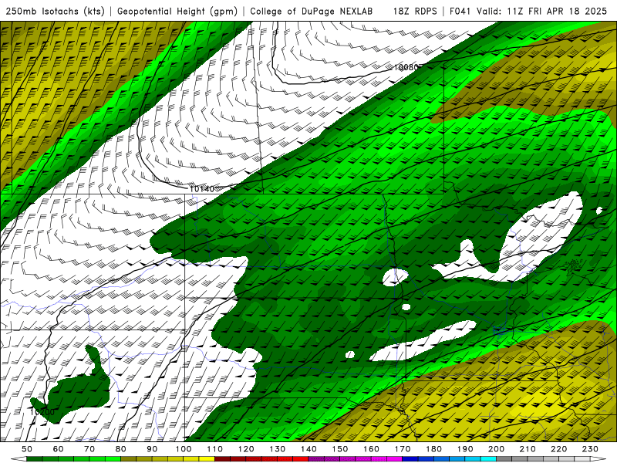Click the right arrow end of color bar
Viewport: 617px width, 463px height.
click(x=598, y=459)
